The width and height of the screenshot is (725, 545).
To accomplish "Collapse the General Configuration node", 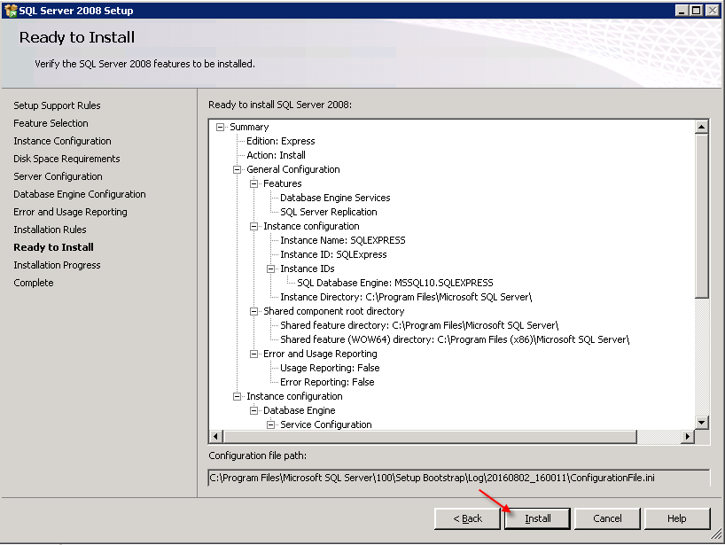I will tap(238, 169).
